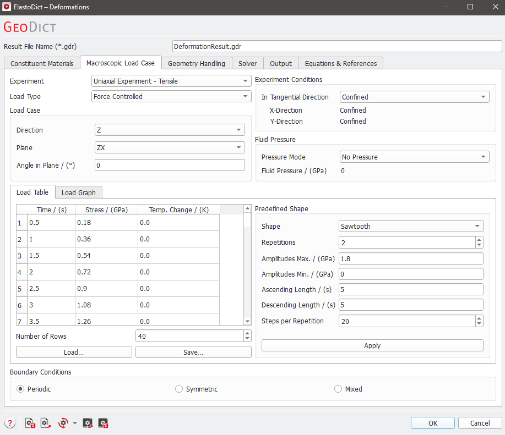Click the Stress cell with value 0.18
This screenshot has width=505, height=435.
coord(107,223)
